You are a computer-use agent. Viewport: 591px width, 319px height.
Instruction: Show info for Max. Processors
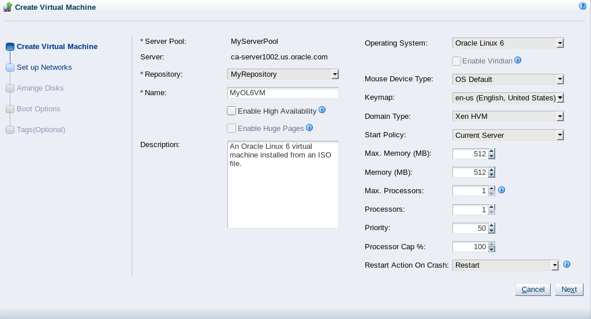click(x=502, y=190)
